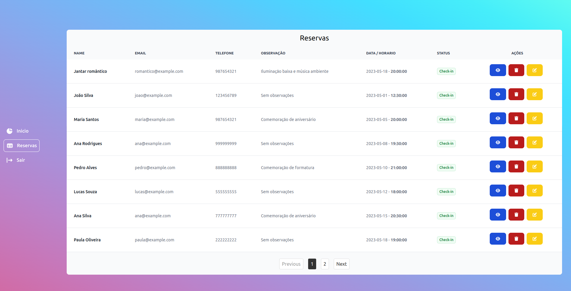Click Check-in status for Ana Rodrigues
The height and width of the screenshot is (291, 571).
coord(446,144)
